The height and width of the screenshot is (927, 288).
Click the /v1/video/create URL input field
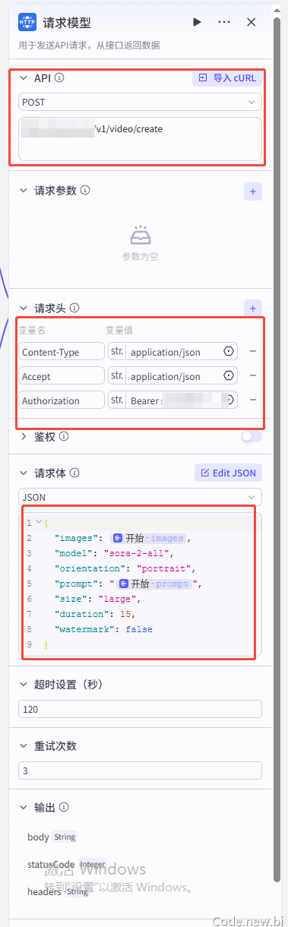(x=140, y=138)
